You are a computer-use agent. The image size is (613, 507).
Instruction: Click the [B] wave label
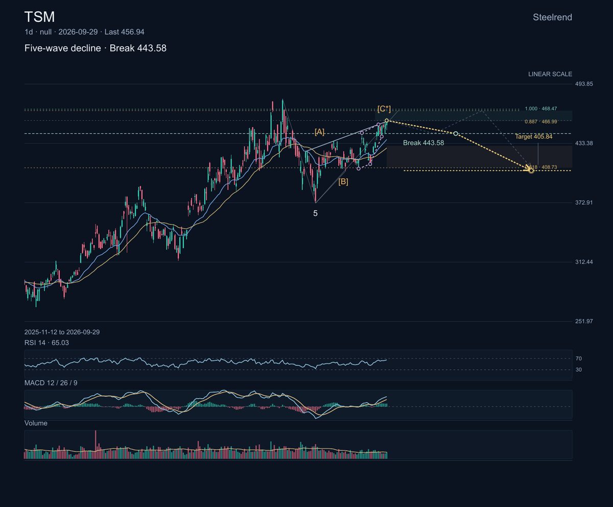click(x=343, y=181)
